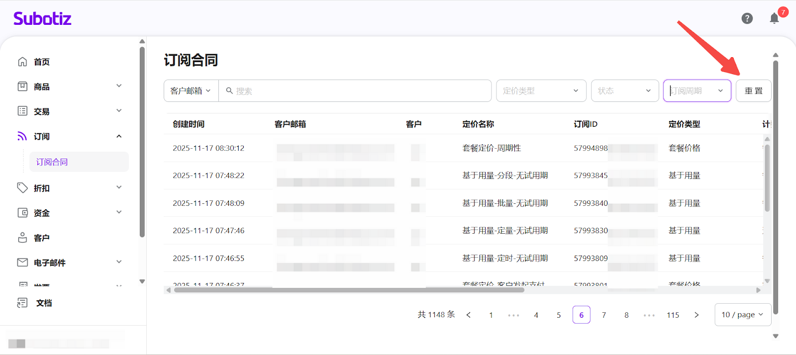
Task: Click the 首页 home icon in sidebar
Action: [x=22, y=62]
